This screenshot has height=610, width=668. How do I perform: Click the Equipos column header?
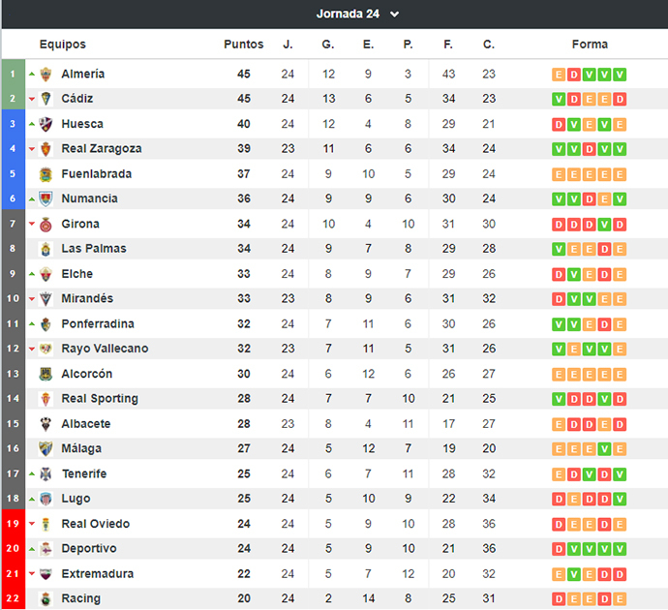click(63, 45)
